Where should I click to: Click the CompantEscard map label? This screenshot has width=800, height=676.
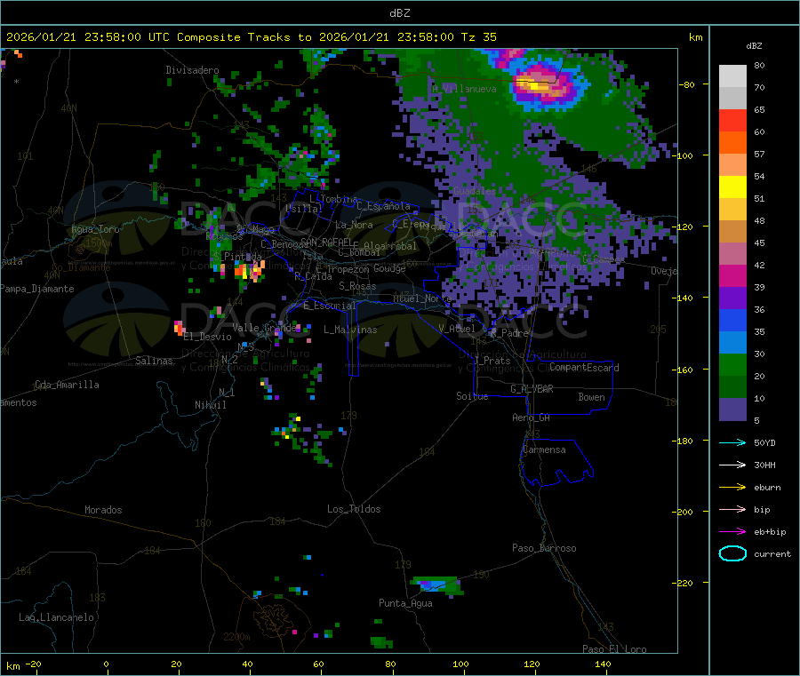pos(584,368)
